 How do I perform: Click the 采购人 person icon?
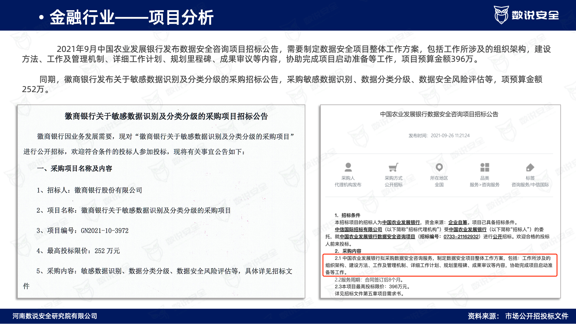click(x=348, y=167)
